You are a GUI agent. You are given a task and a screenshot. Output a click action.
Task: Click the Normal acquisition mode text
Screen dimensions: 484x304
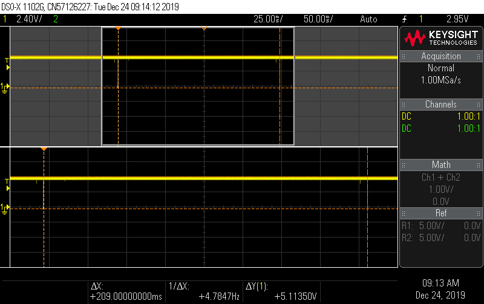(x=441, y=68)
